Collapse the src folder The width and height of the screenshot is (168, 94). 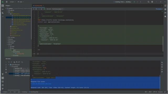click(7, 45)
